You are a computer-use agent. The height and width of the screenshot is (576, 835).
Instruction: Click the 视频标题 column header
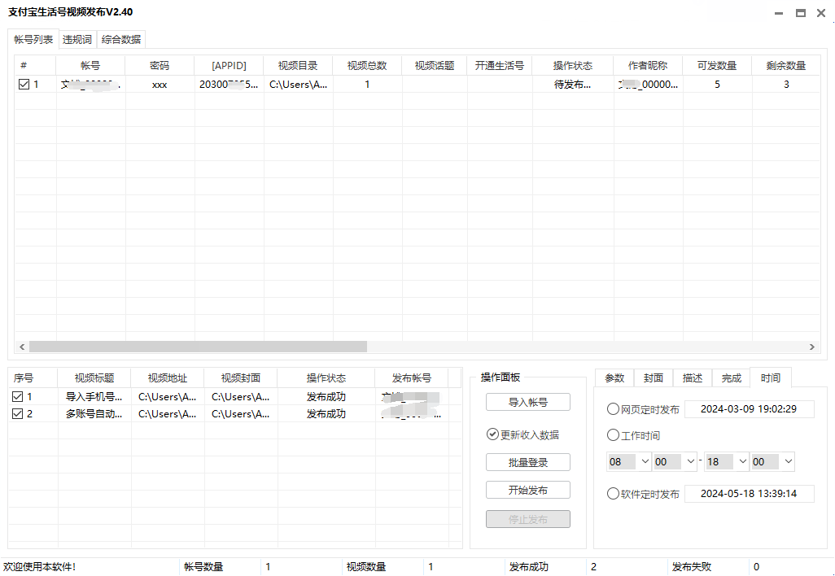[94, 378]
